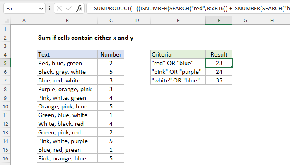
Task: Click cell 'Black, gray, white'
Action: click(67, 72)
